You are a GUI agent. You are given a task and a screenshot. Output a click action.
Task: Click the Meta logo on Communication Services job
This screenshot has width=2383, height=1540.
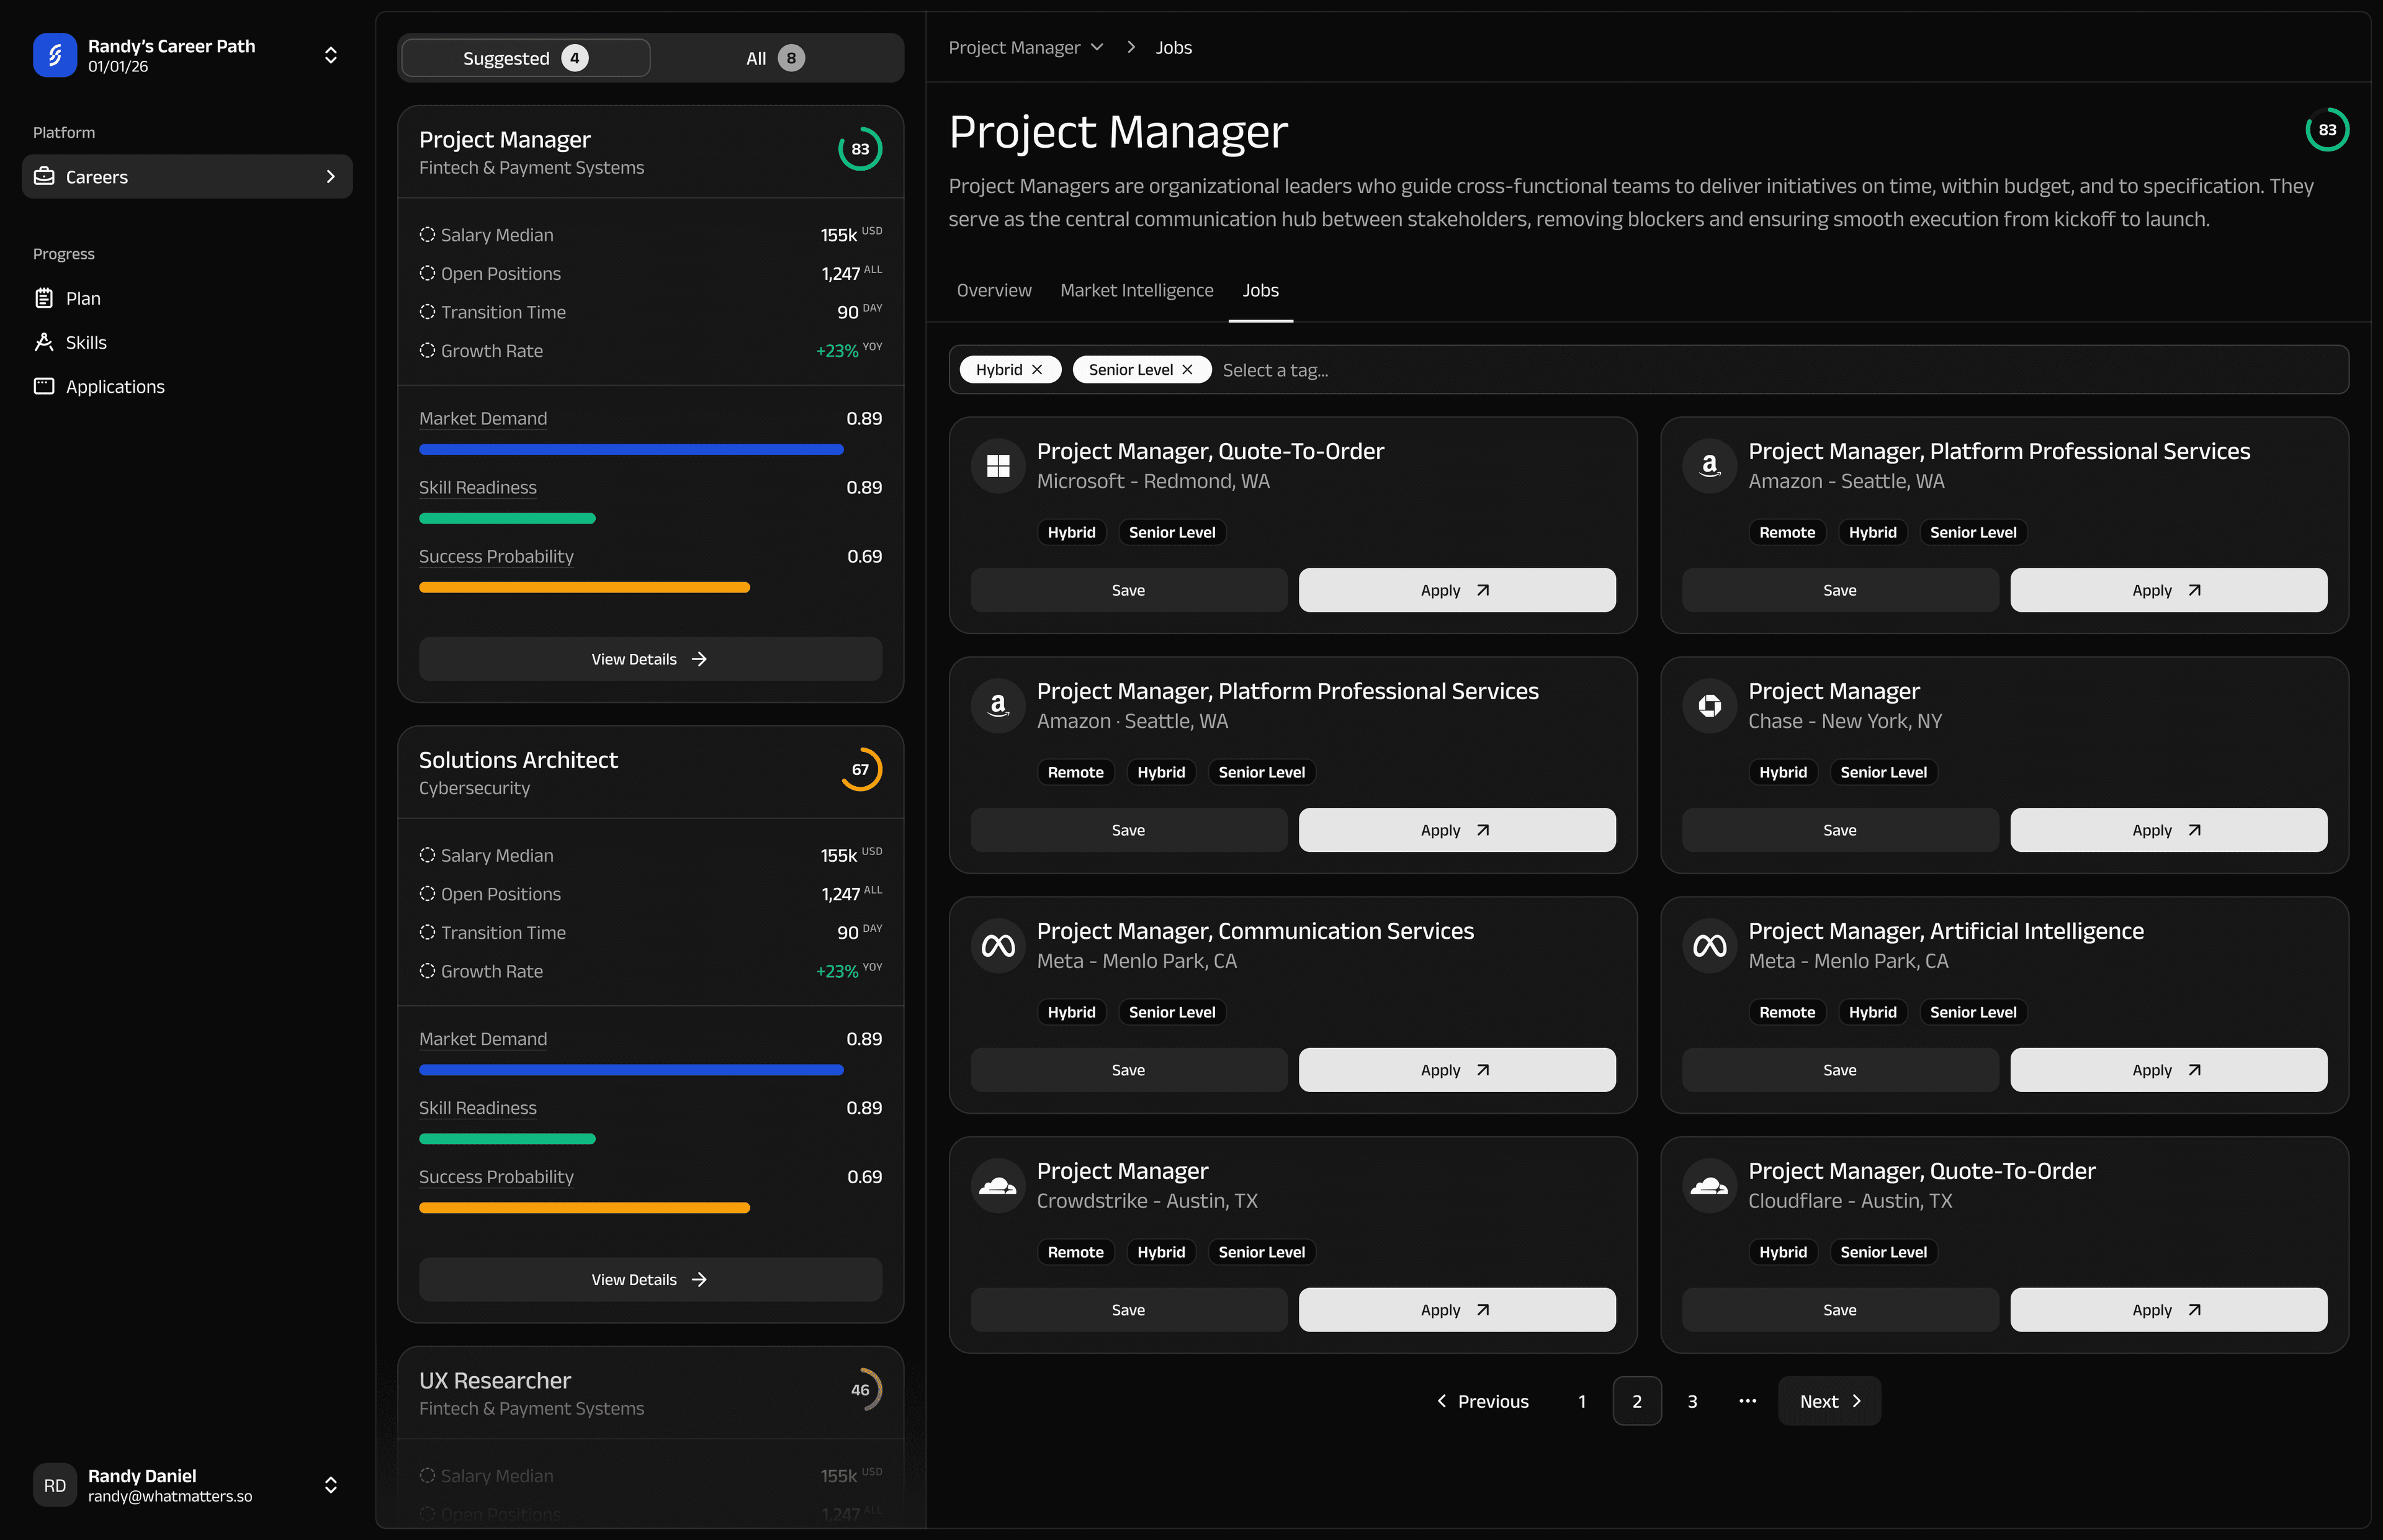click(x=998, y=944)
